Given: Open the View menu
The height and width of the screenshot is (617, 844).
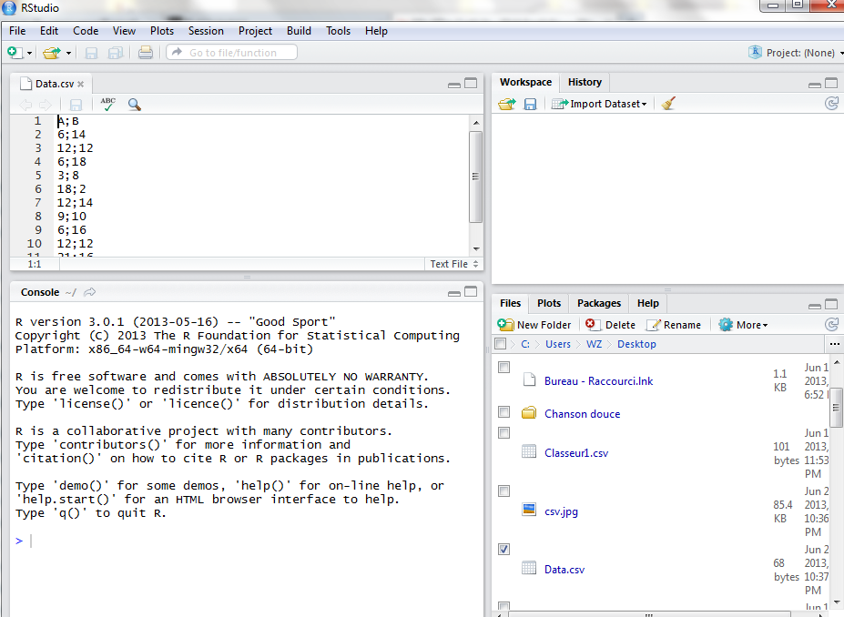Looking at the screenshot, I should (x=124, y=31).
